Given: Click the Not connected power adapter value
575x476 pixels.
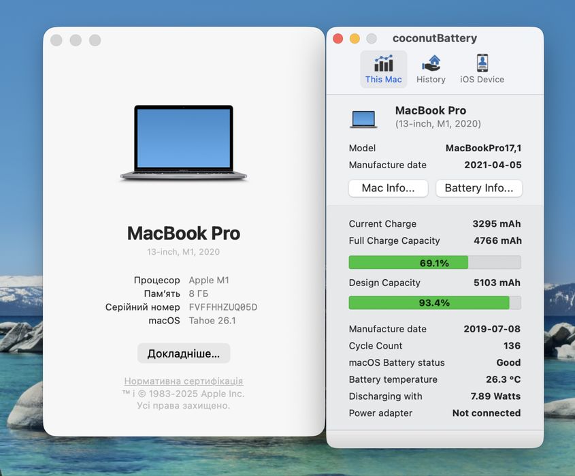Looking at the screenshot, I should coord(487,413).
